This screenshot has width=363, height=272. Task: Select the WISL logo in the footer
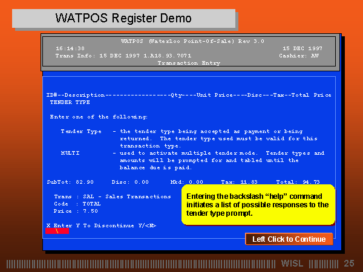(292, 264)
